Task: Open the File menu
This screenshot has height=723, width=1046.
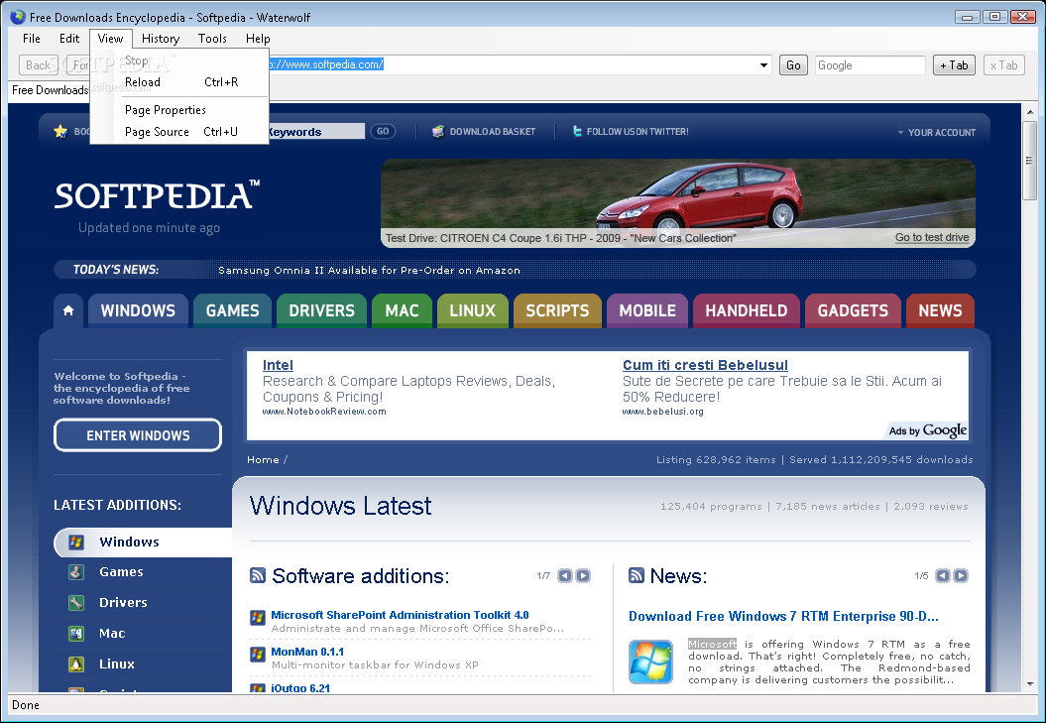Action: [32, 39]
